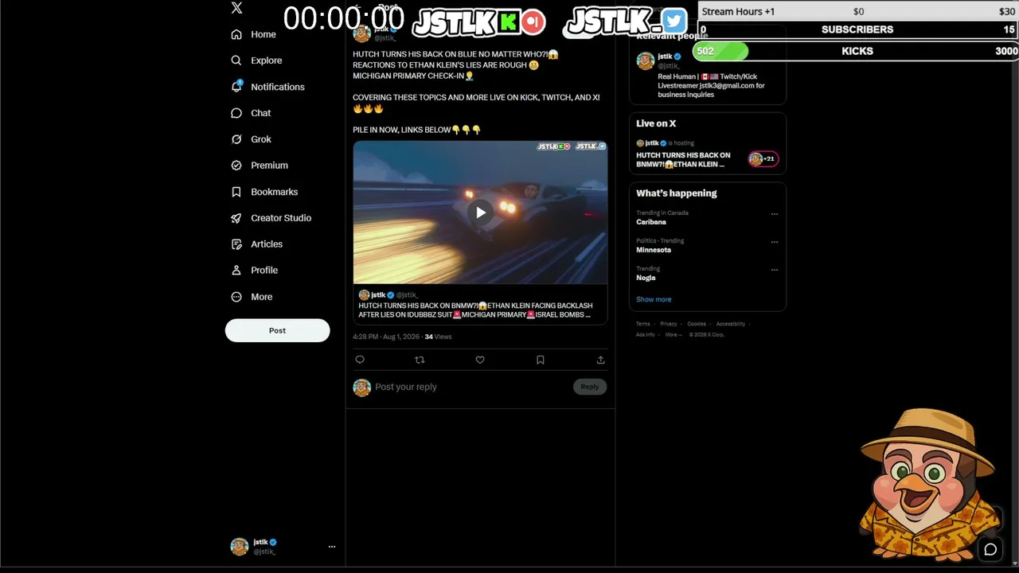This screenshot has height=573, width=1019.
Task: Click the bio text 'Real Human' in Relevant people
Action: click(x=677, y=76)
